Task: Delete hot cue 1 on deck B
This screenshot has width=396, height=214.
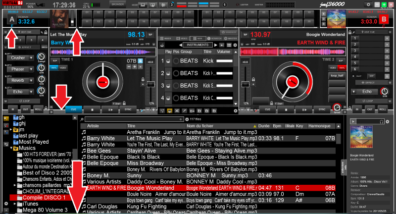Action: coord(387,39)
